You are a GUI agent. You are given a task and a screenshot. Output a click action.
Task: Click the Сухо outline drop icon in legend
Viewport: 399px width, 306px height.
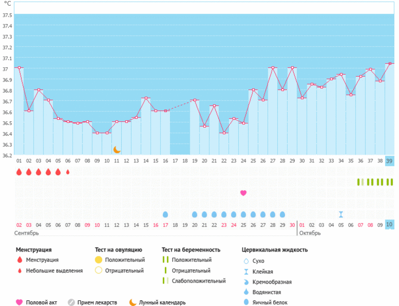click(x=247, y=261)
